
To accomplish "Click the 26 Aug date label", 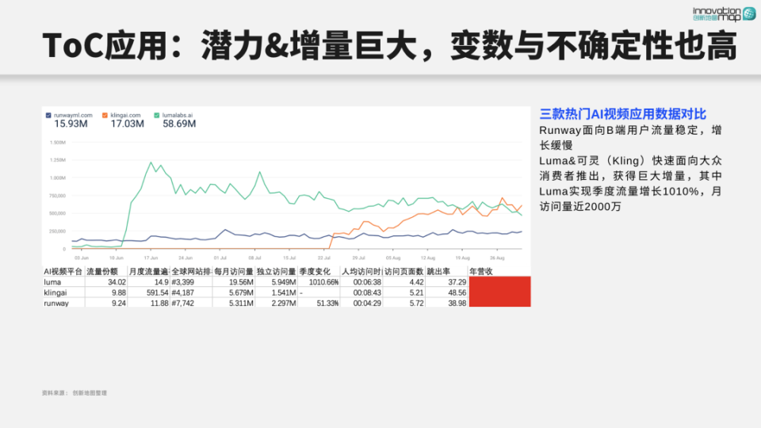I will click(x=497, y=258).
